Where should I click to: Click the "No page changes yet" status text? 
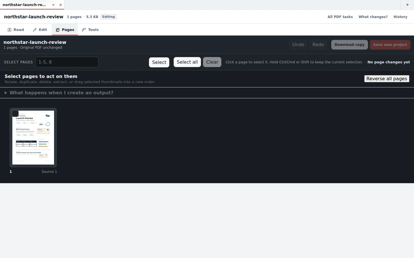(x=389, y=62)
